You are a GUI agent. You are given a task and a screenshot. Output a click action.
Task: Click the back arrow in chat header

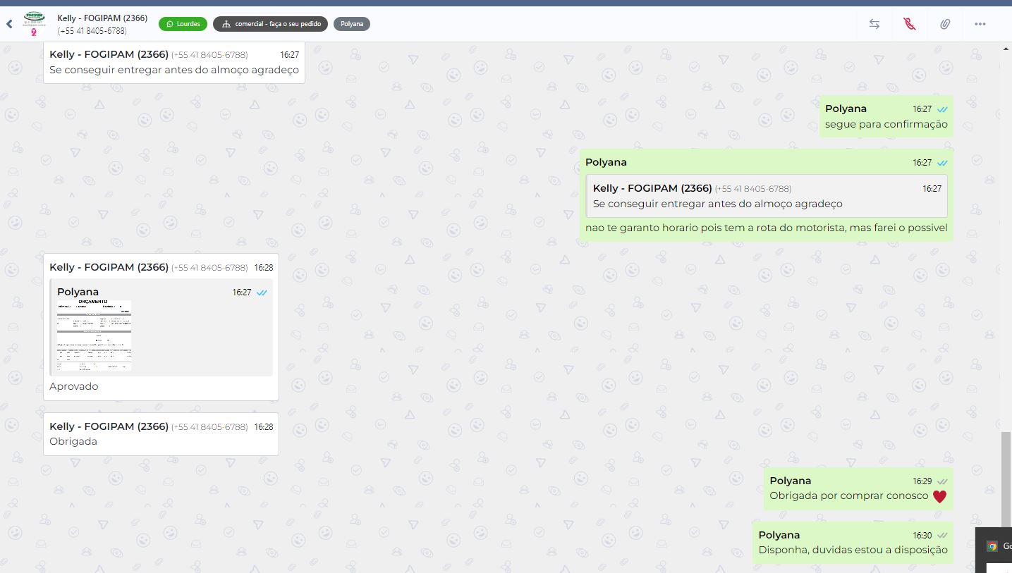(9, 24)
